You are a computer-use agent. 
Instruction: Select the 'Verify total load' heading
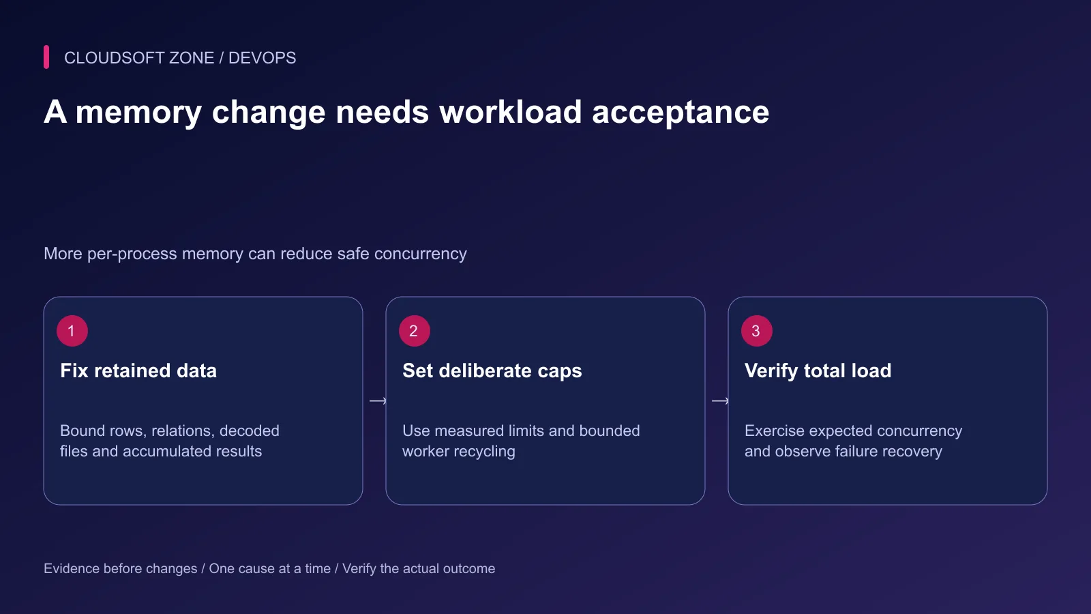[x=818, y=370]
